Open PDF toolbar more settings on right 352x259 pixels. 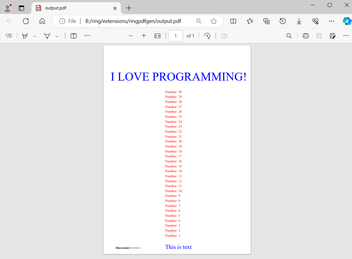click(346, 36)
